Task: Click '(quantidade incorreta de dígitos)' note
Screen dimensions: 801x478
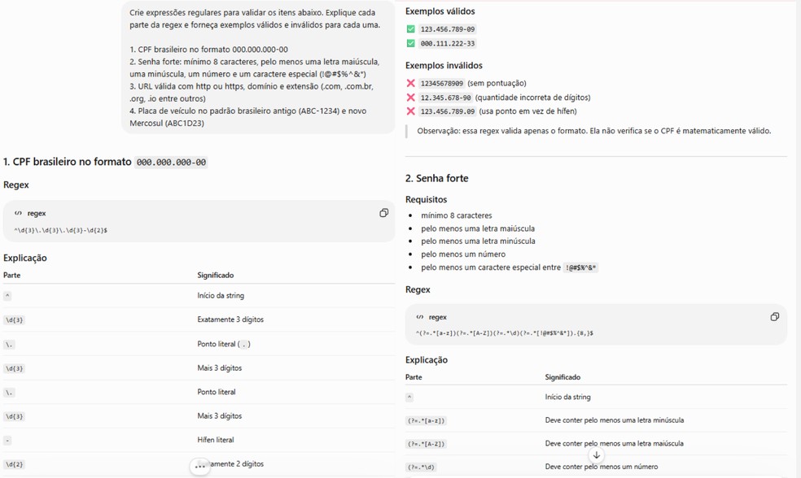Action: [x=533, y=98]
